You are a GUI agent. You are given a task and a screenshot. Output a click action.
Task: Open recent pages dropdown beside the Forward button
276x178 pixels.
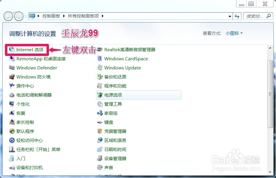(x=26, y=16)
